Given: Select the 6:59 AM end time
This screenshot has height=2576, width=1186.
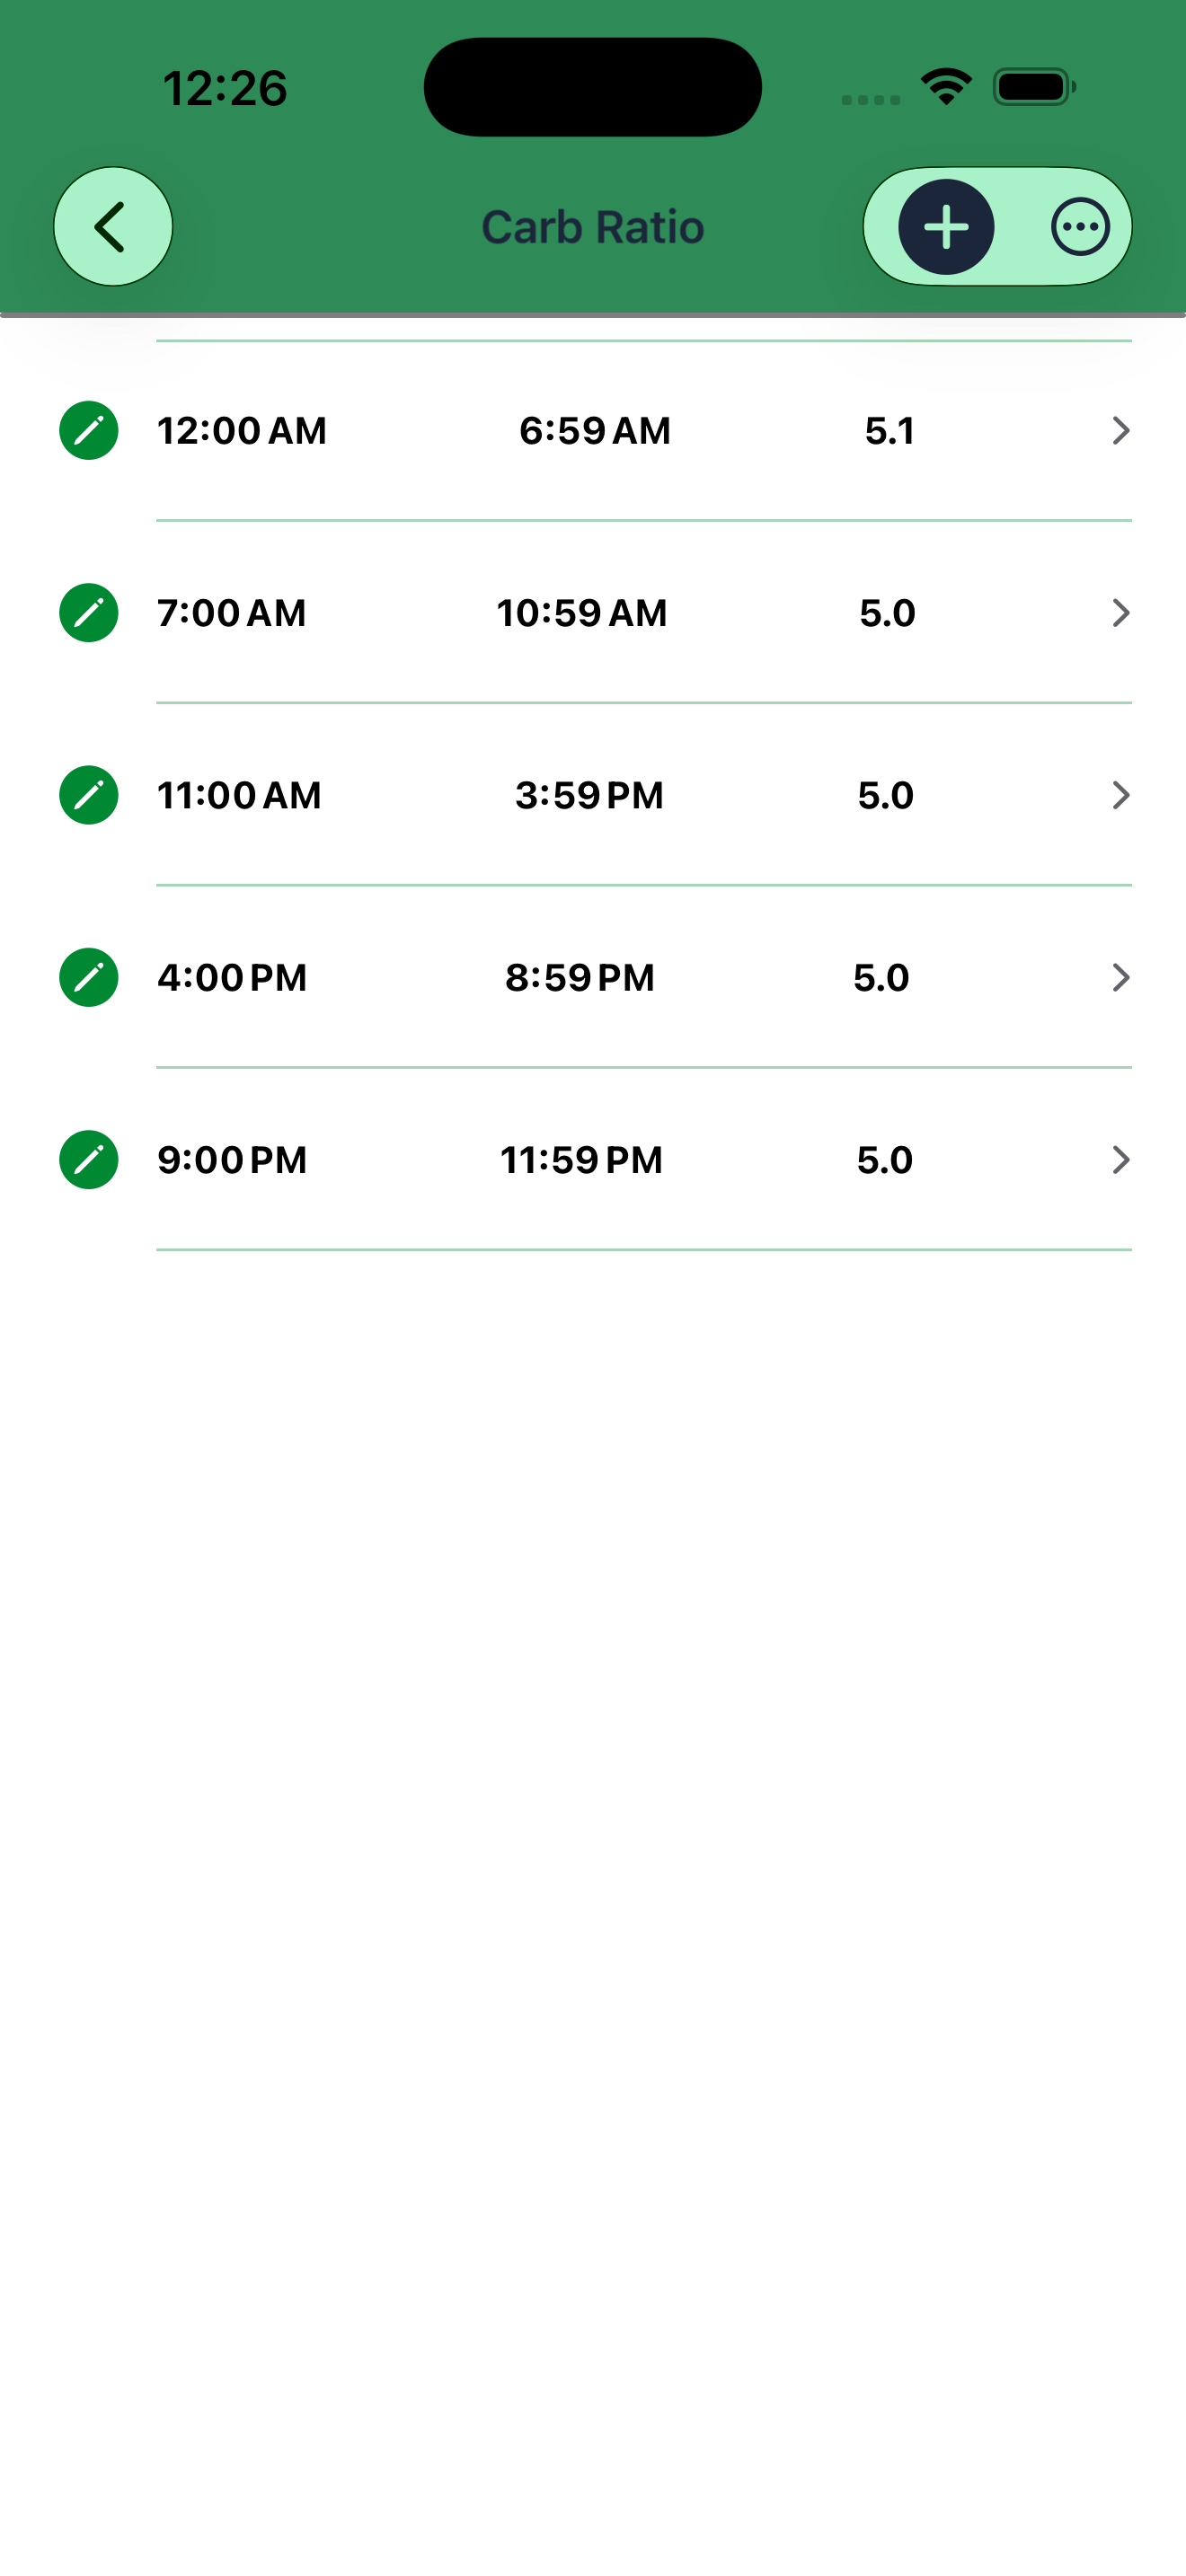Looking at the screenshot, I should tap(595, 431).
